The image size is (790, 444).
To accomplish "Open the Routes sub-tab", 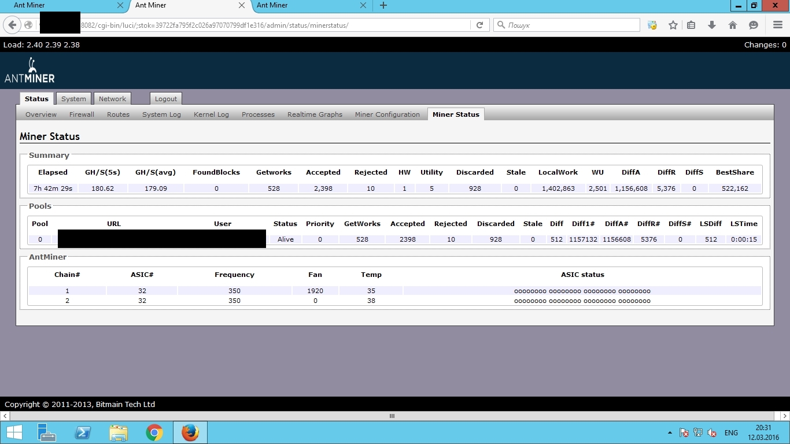I will point(118,114).
